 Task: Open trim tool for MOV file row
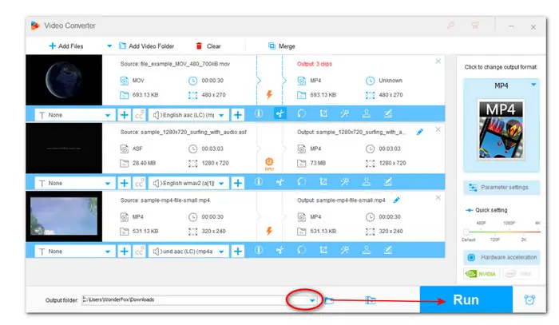pyautogui.click(x=280, y=113)
